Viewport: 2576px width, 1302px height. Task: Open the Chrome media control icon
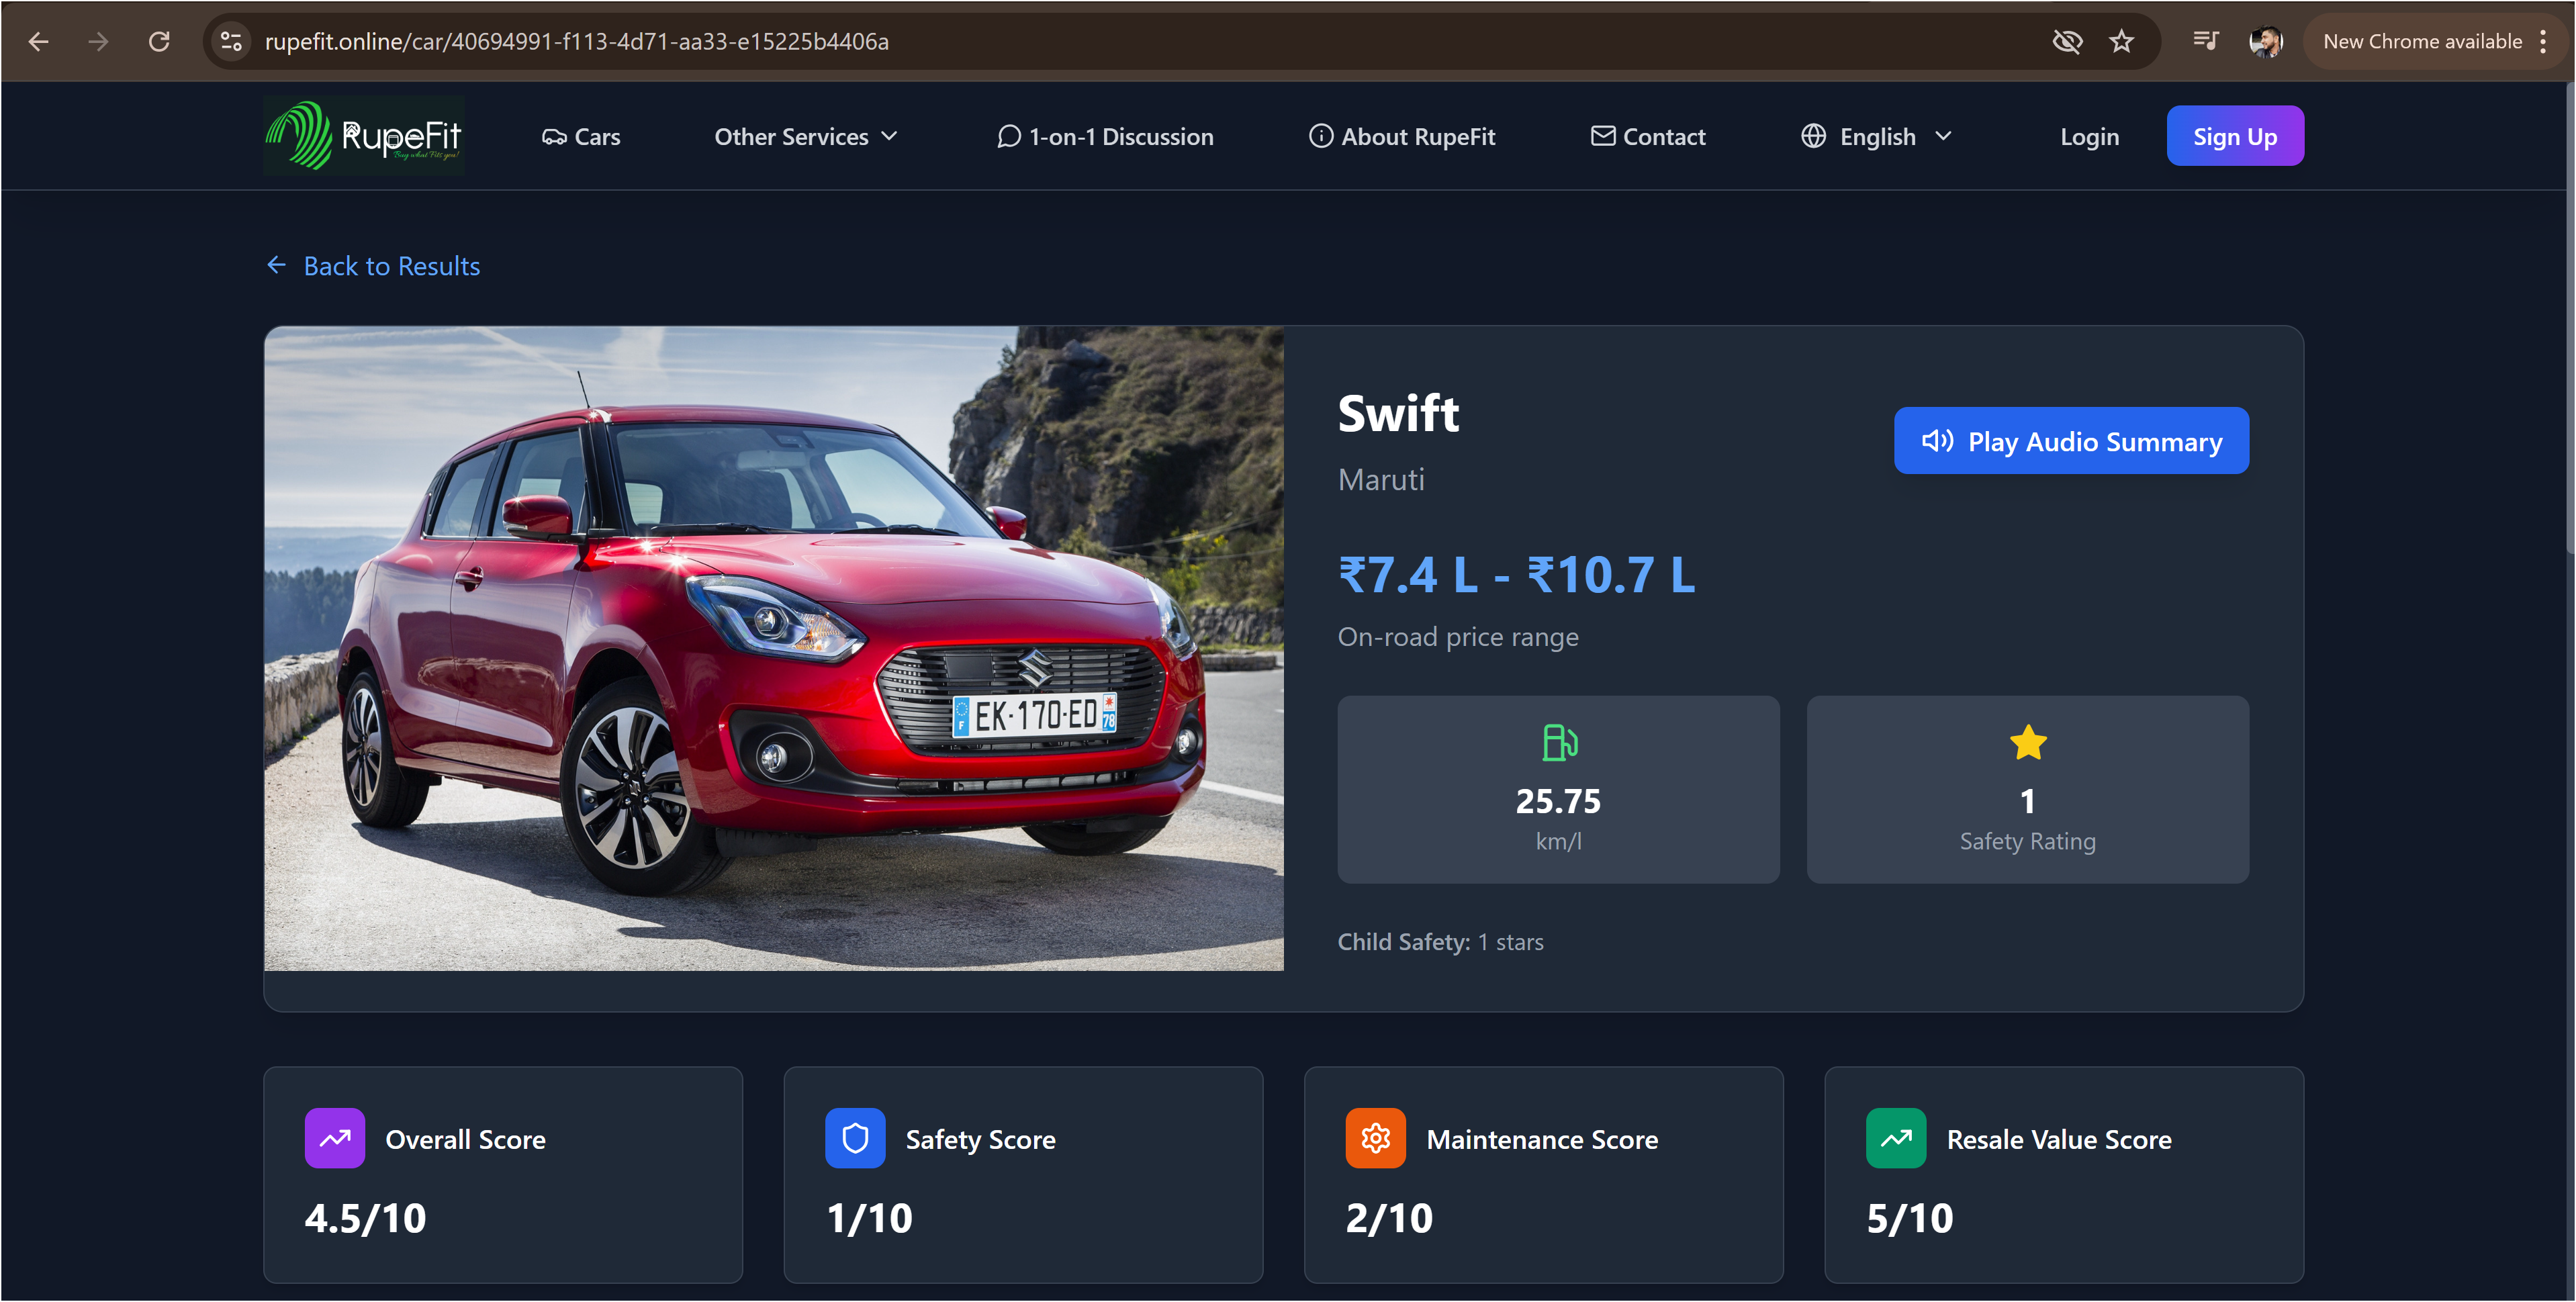pyautogui.click(x=2205, y=41)
